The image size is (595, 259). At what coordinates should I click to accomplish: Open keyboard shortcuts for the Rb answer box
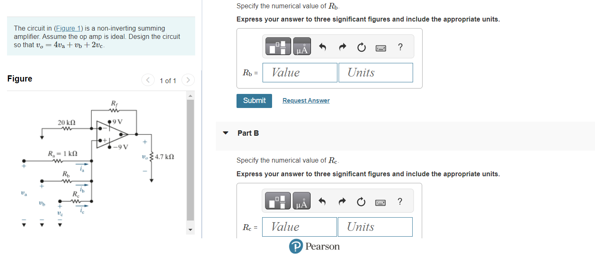click(380, 48)
